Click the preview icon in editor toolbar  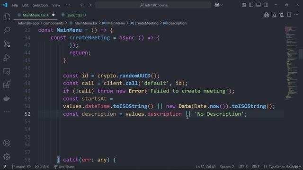click(274, 15)
